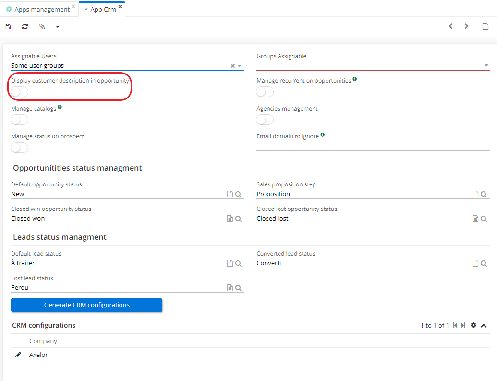Edit Axelor row with pencil icon
The image size is (497, 381).
[x=18, y=355]
